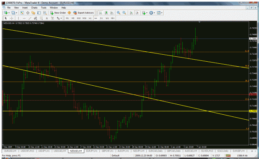Toggle the Expert Advisors button
The image size is (259, 159).
pos(84,13)
